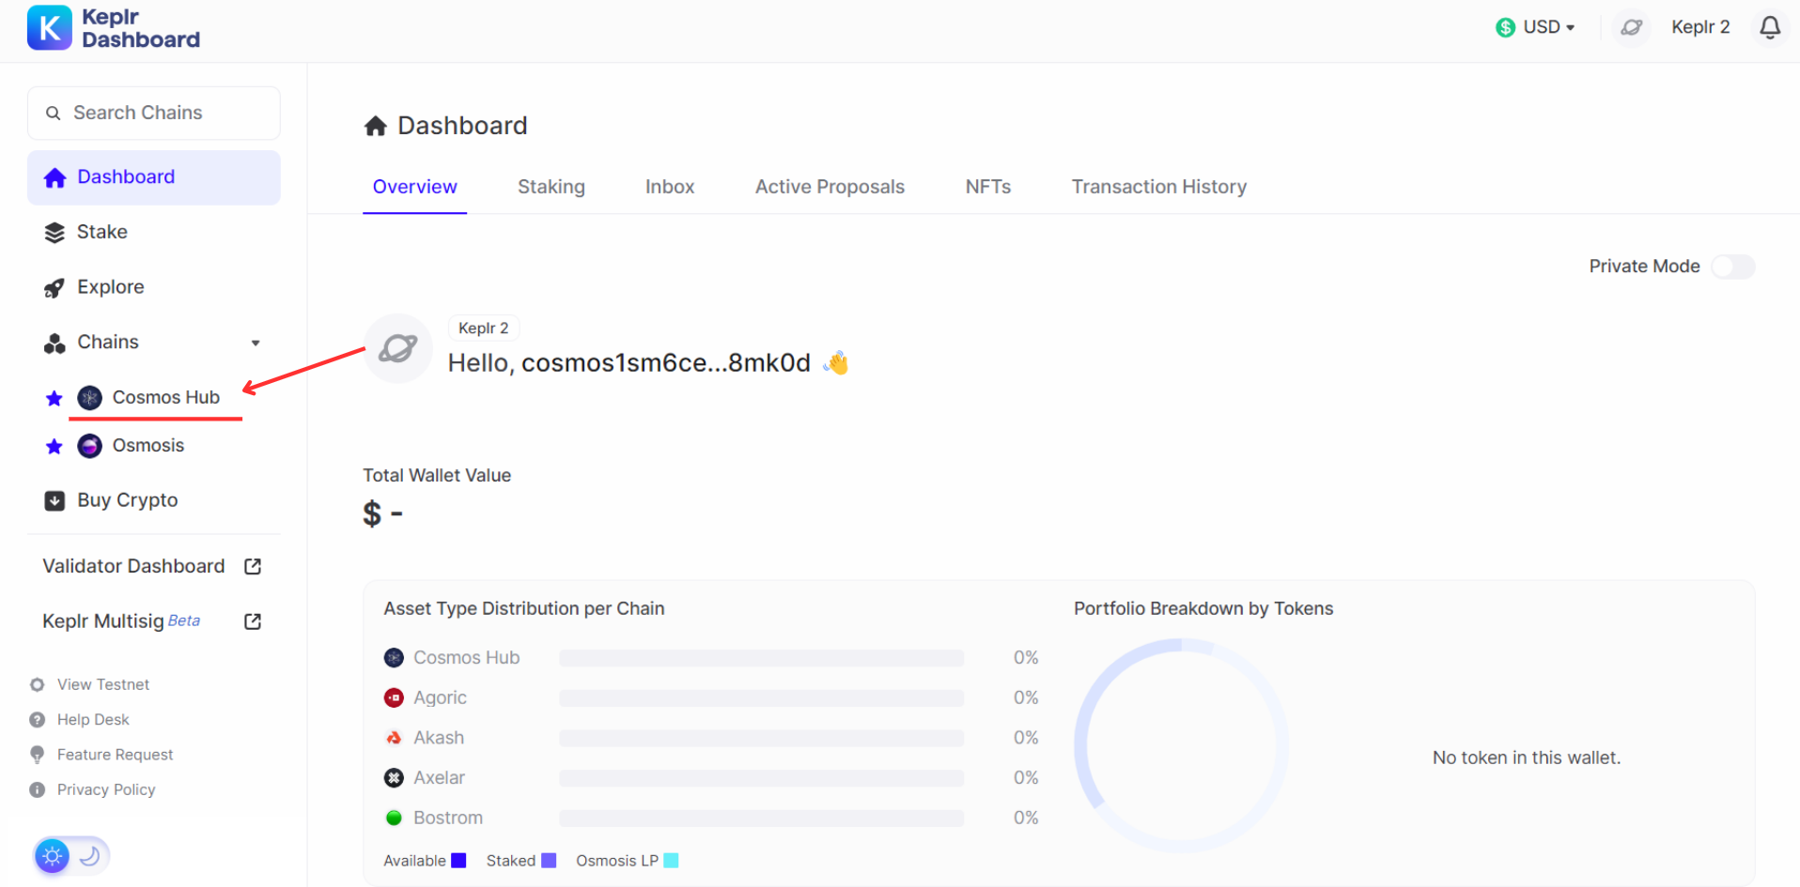Click the Keplr Dashboard logo
Image resolution: width=1800 pixels, height=887 pixels.
pyautogui.click(x=114, y=28)
